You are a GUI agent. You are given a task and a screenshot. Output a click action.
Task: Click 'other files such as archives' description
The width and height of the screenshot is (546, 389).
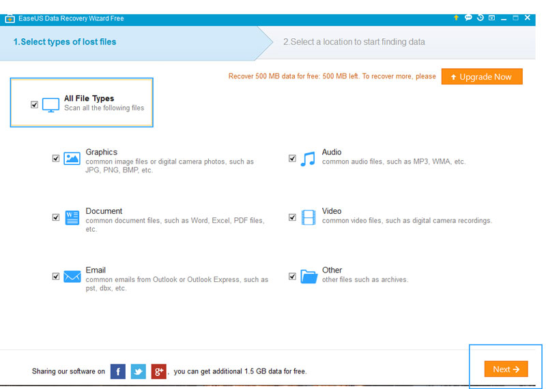click(x=365, y=280)
